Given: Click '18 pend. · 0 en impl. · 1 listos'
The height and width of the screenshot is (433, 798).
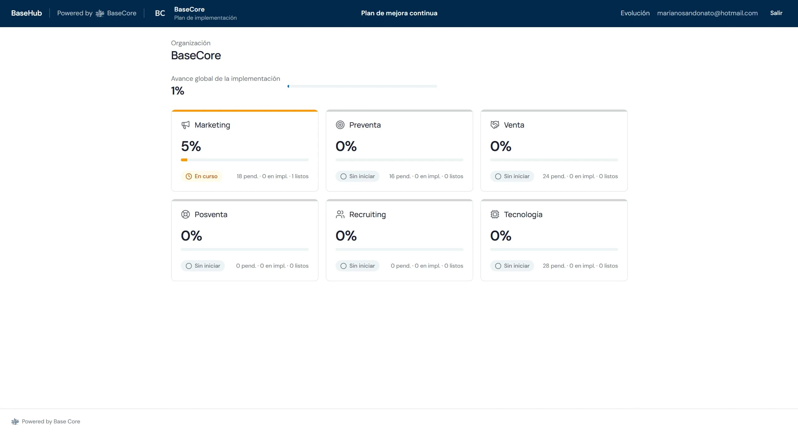Looking at the screenshot, I should click(273, 177).
